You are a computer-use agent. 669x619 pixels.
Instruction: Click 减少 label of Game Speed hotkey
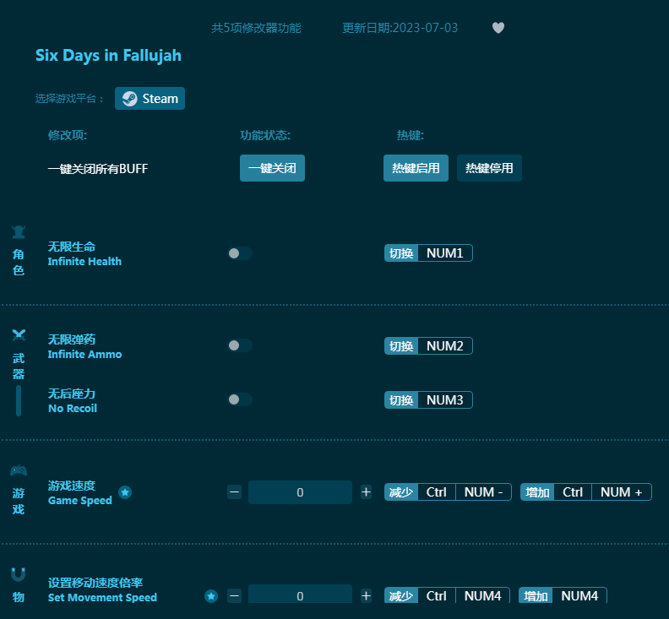(x=401, y=491)
